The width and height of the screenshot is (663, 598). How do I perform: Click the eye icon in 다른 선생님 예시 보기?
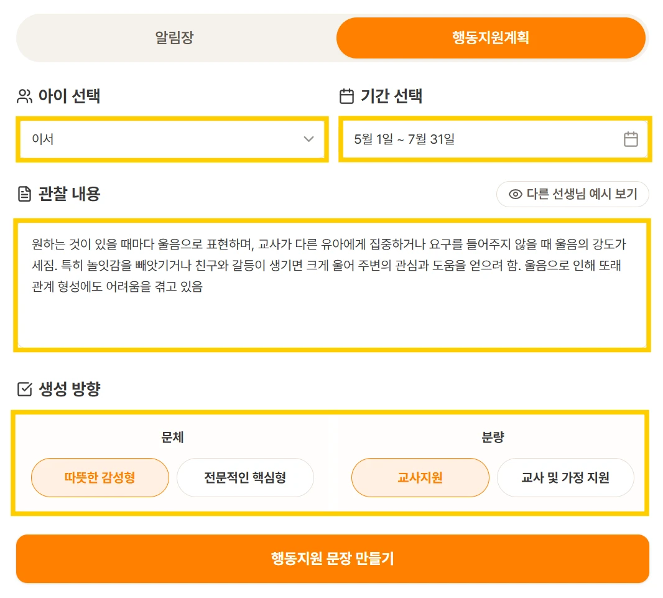(x=516, y=194)
